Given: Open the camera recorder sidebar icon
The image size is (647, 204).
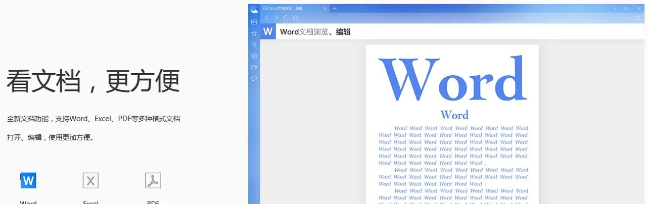Looking at the screenshot, I should point(254,67).
